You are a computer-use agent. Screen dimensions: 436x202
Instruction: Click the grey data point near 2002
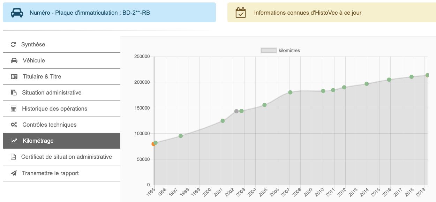pyautogui.click(x=236, y=111)
